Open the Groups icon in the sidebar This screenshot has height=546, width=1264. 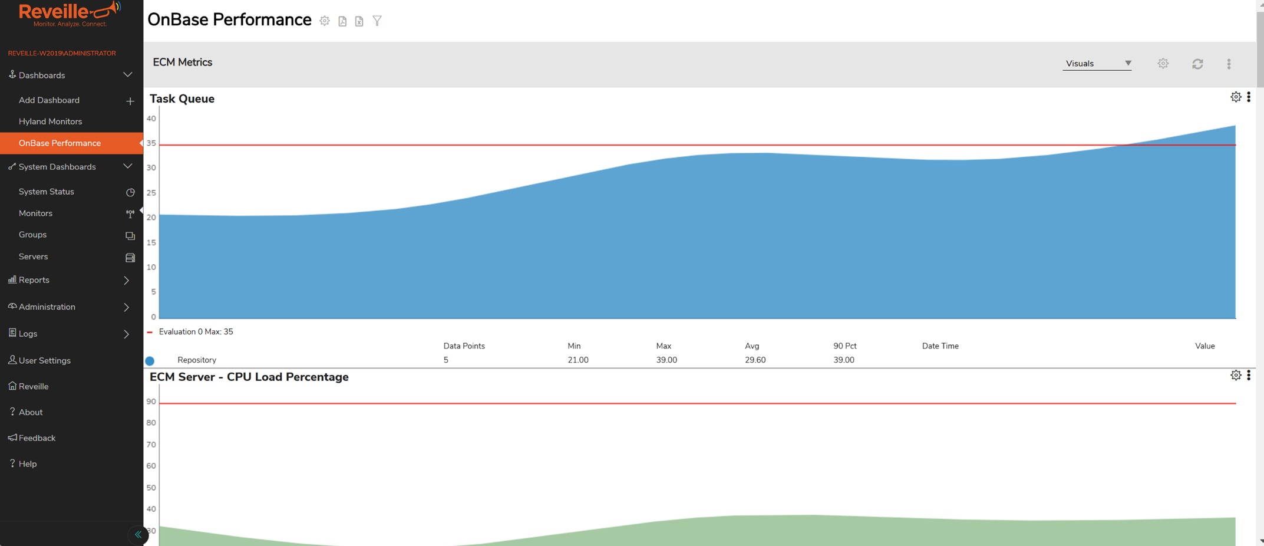130,235
